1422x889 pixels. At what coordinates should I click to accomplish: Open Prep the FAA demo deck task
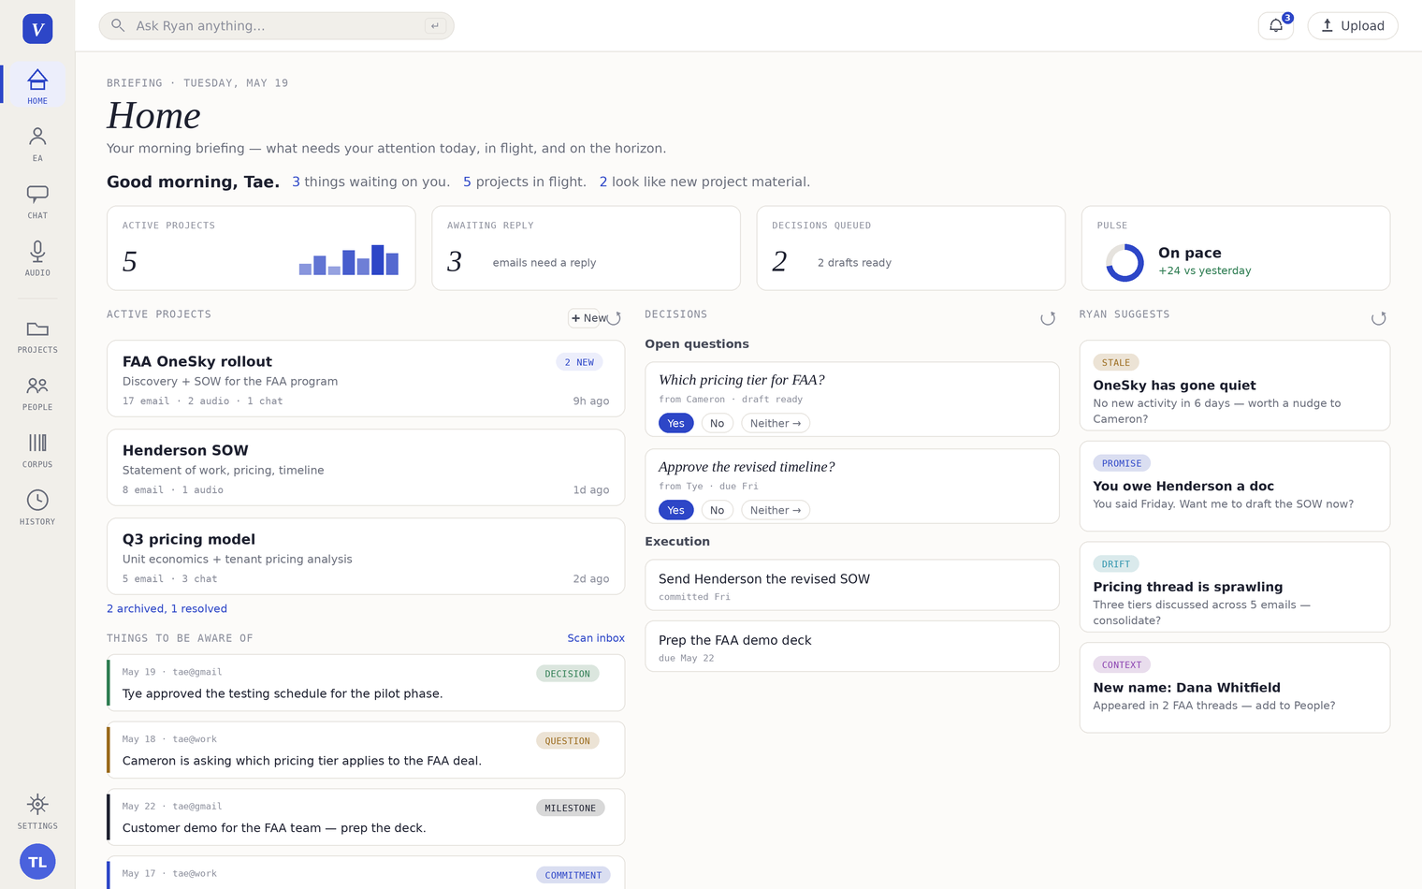(x=852, y=647)
